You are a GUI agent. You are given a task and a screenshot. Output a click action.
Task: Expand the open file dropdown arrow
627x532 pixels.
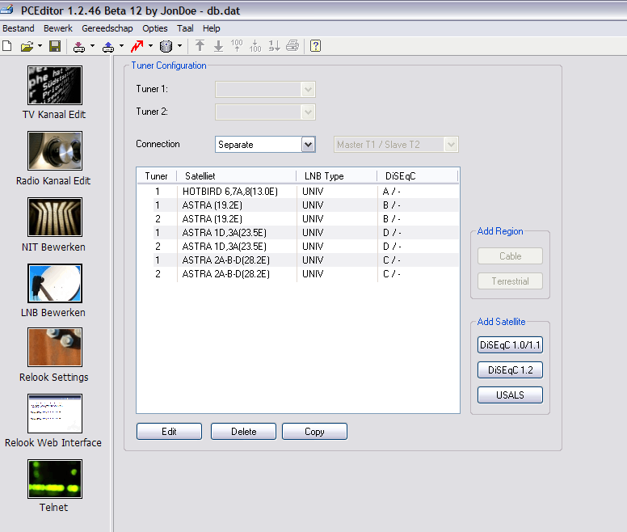point(40,46)
